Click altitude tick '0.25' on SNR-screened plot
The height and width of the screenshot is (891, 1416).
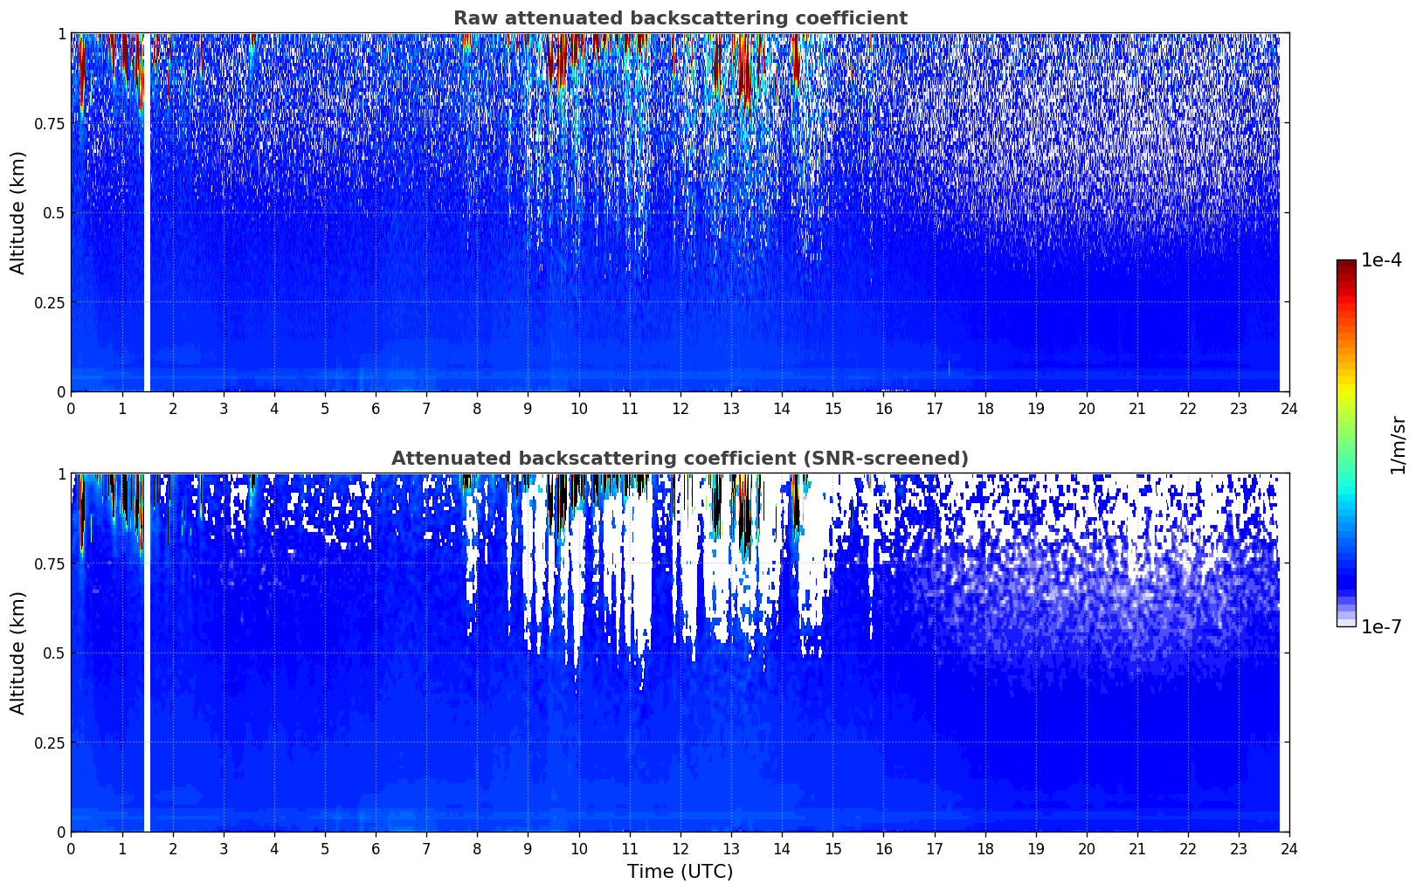(51, 742)
